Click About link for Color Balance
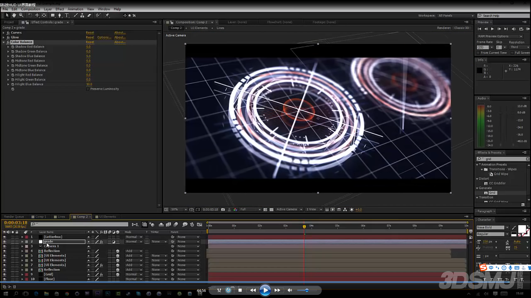This screenshot has height=298, width=531. coord(120,42)
